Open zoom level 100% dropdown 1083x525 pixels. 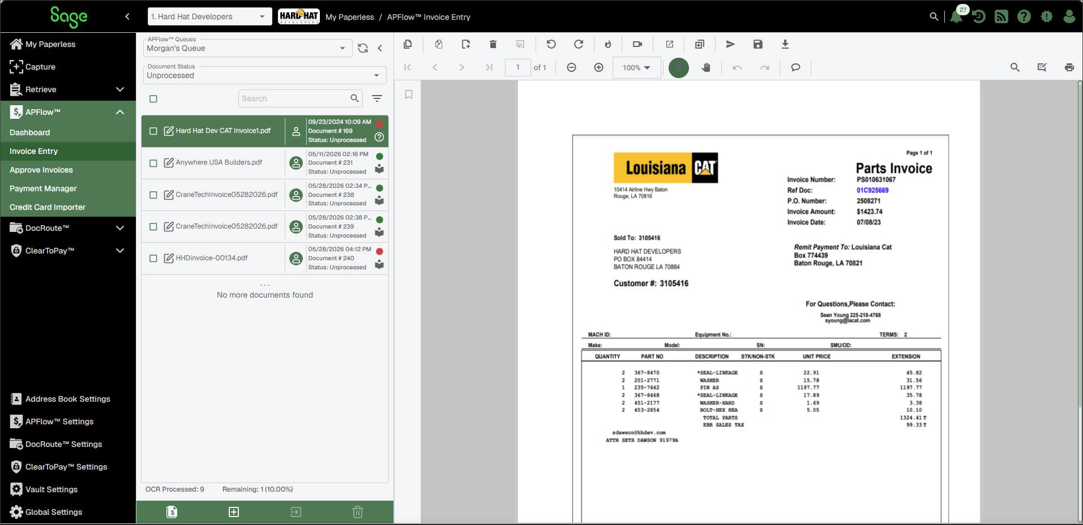click(x=636, y=67)
